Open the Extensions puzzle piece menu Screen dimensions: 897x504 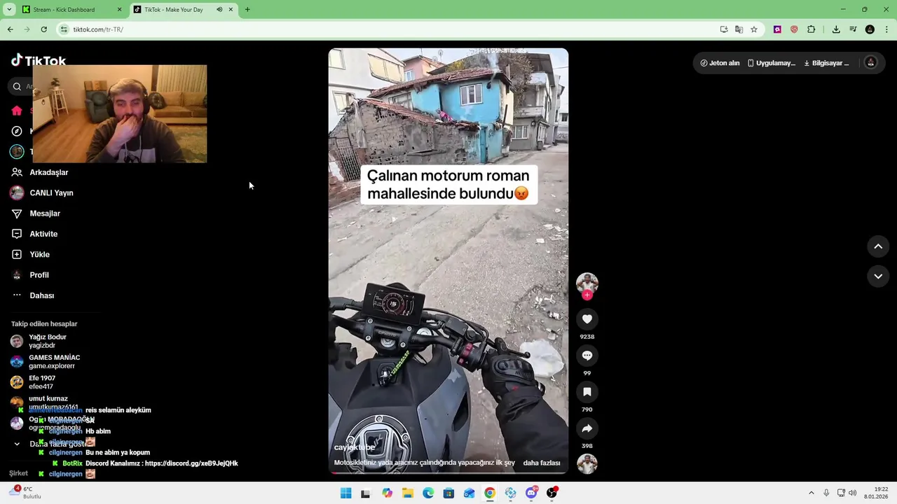[x=812, y=29]
